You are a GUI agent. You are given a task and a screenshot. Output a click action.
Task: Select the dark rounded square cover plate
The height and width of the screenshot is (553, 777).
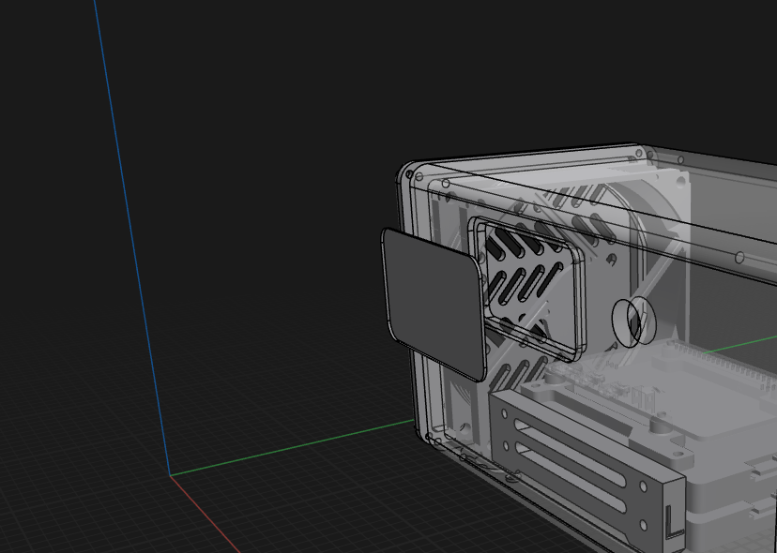coord(434,304)
